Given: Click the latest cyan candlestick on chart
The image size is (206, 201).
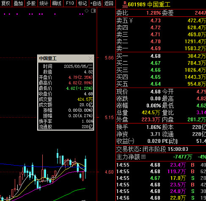Looking at the screenshot, I should (x=85, y=167).
